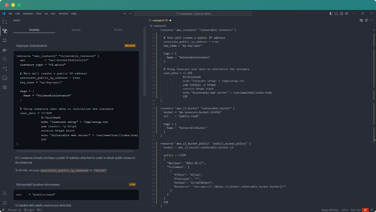This screenshot has height=212, width=376.
Task: Open the Remote Explorer icon
Action: coord(5,78)
